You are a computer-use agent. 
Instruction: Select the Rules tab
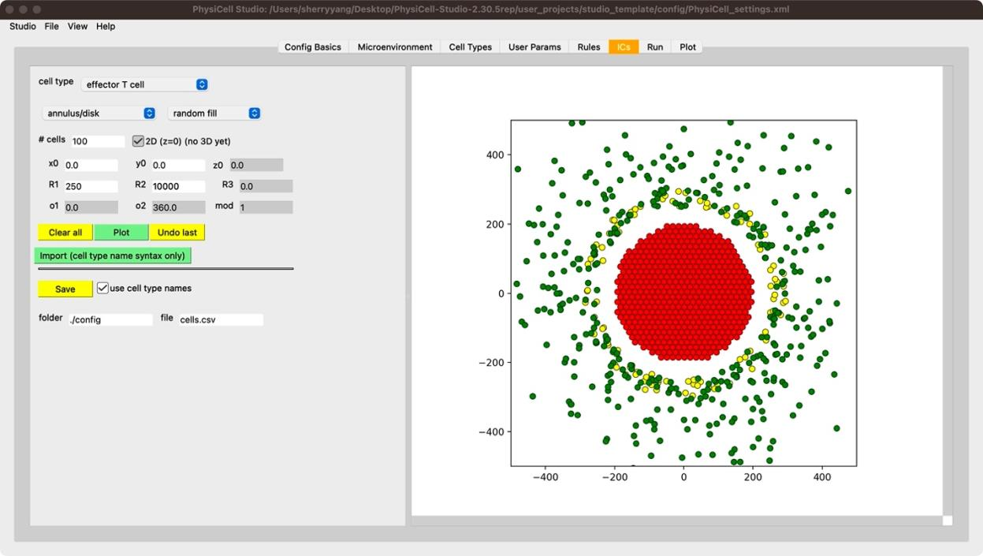[x=589, y=47]
